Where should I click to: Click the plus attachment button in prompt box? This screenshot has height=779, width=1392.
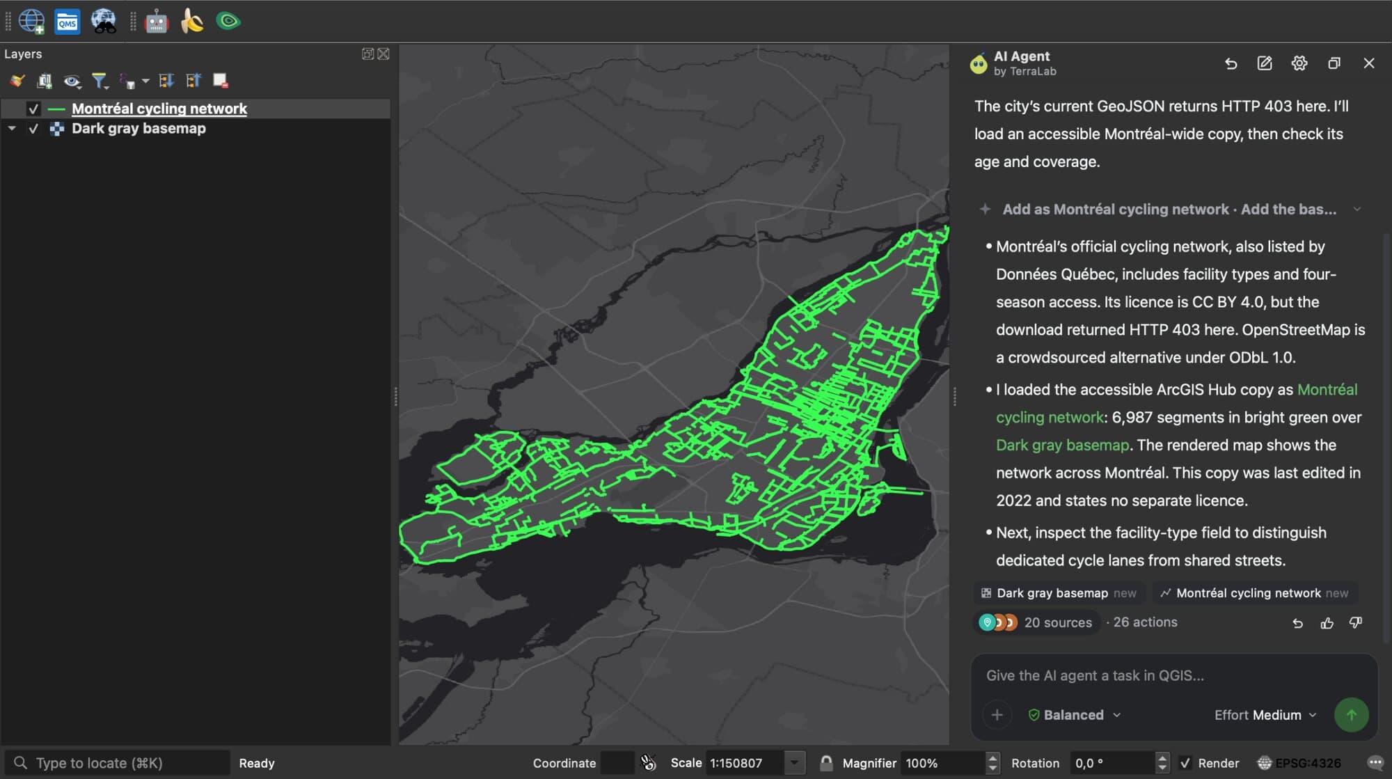tap(997, 715)
